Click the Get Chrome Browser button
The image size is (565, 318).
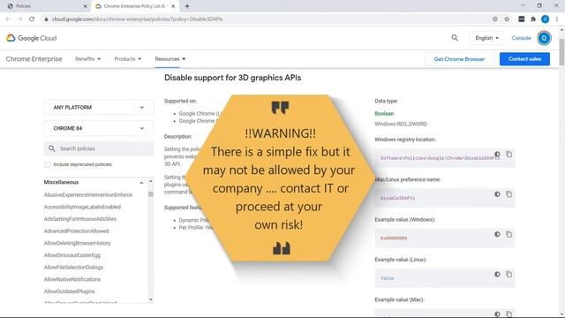[459, 59]
